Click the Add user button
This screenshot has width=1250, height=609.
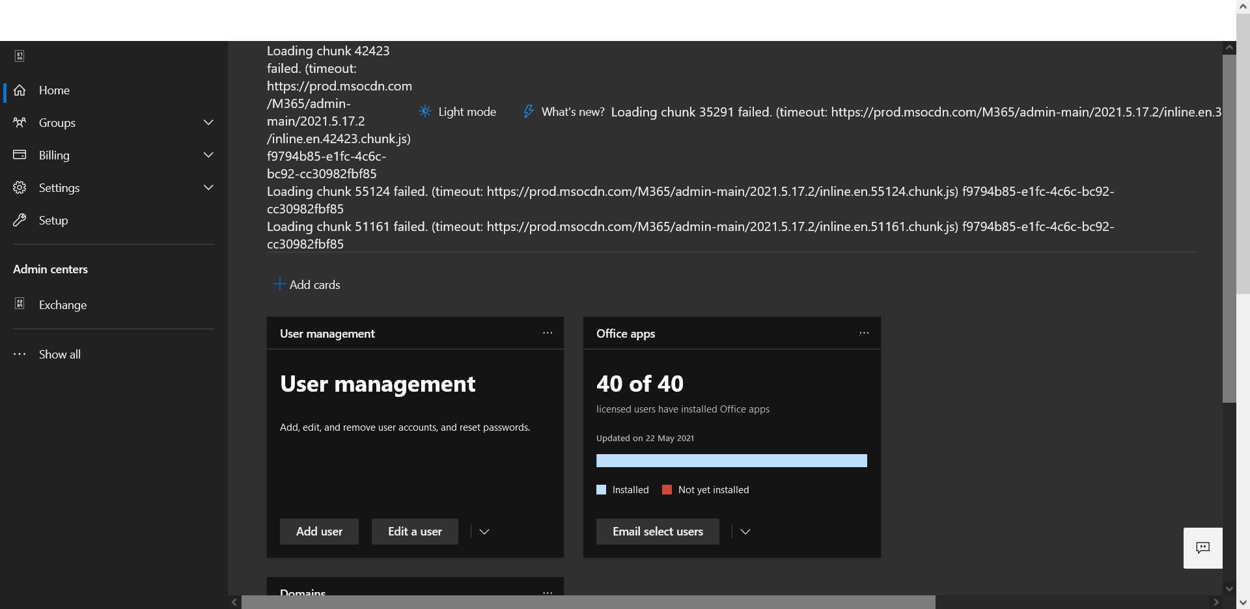[318, 532]
